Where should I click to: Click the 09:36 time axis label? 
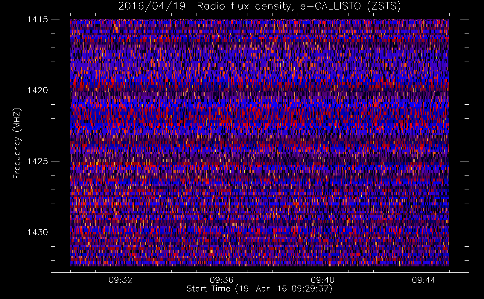coord(222,280)
